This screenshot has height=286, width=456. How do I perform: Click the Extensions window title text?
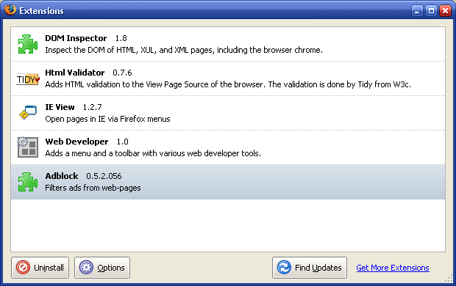point(41,11)
